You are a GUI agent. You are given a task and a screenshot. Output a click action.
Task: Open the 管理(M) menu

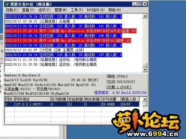coord(61,10)
